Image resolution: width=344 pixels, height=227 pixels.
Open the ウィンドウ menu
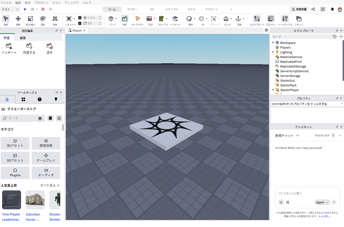[x=72, y=2]
